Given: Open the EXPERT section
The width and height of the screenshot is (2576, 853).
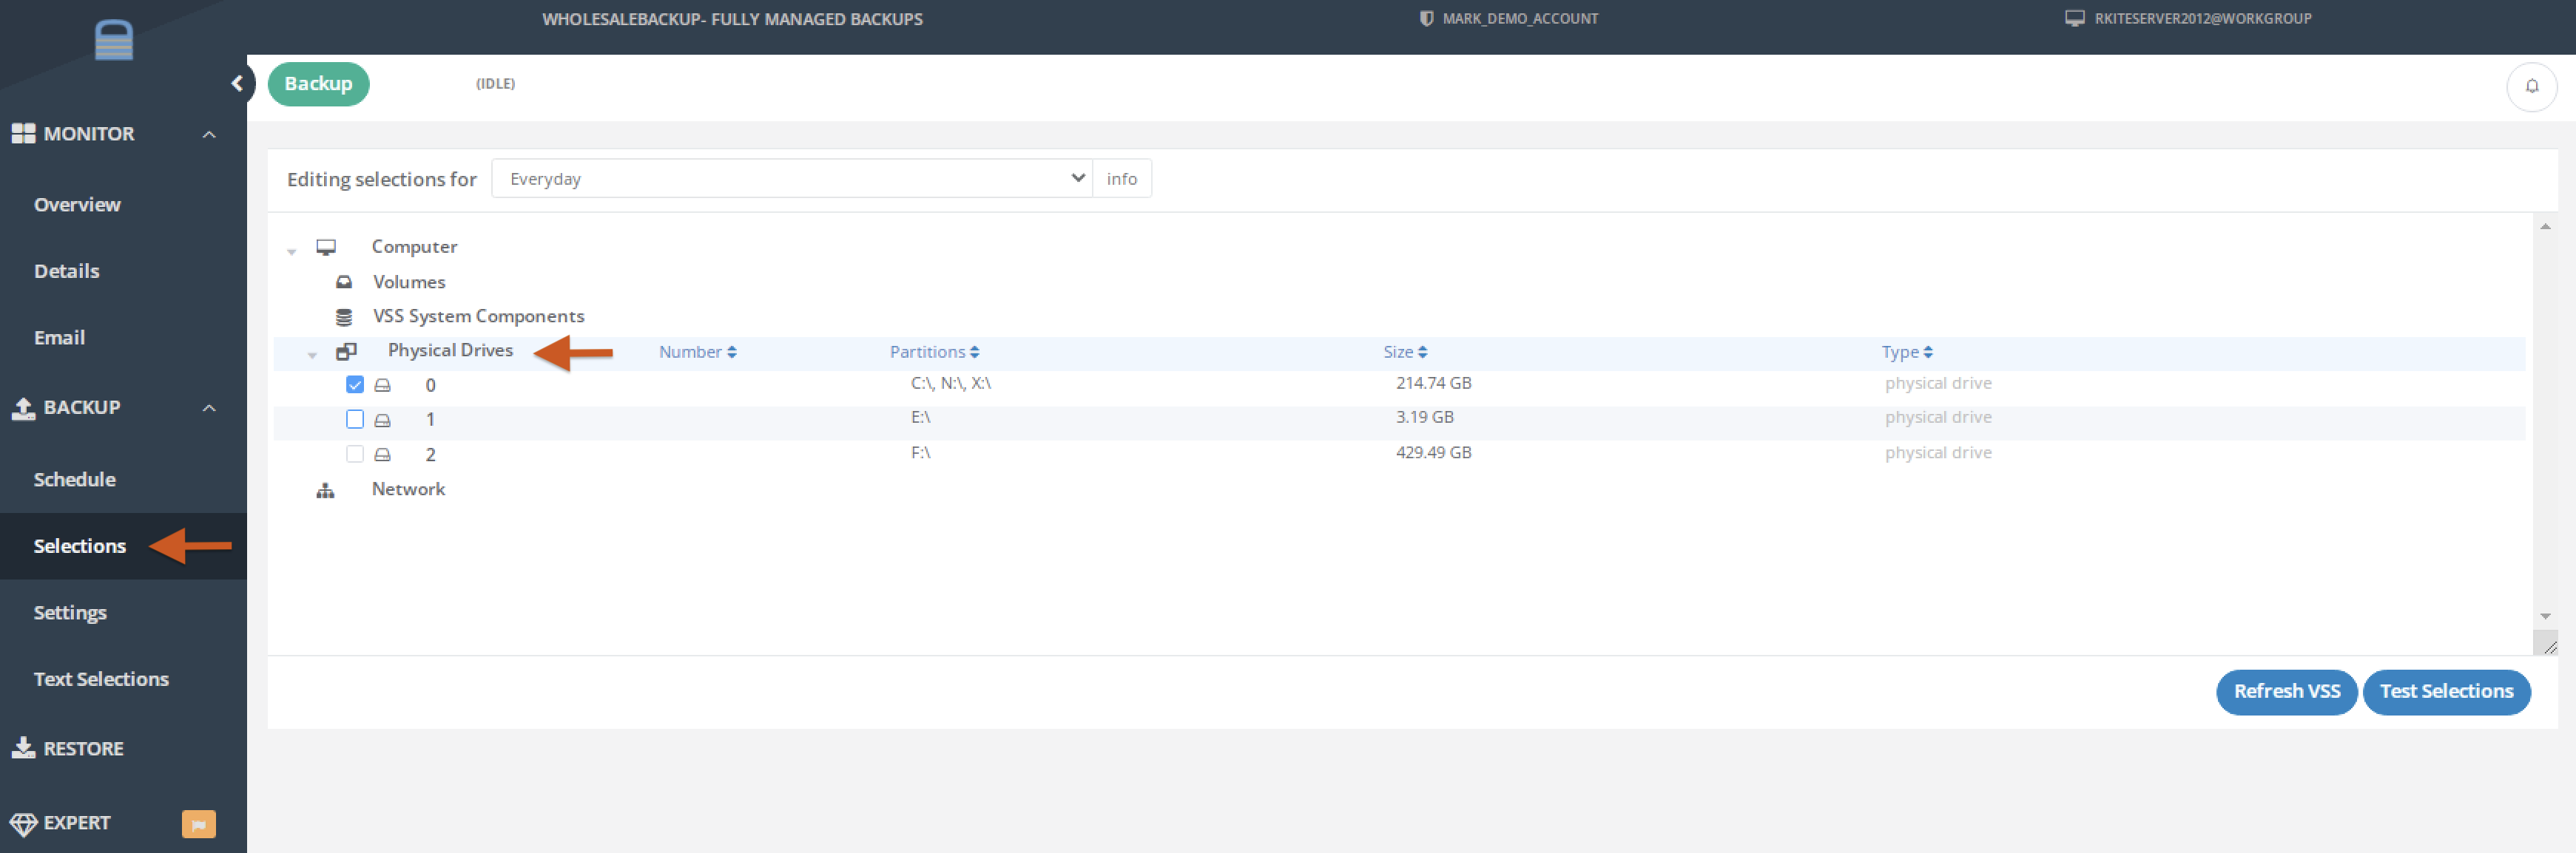Looking at the screenshot, I should tap(77, 823).
